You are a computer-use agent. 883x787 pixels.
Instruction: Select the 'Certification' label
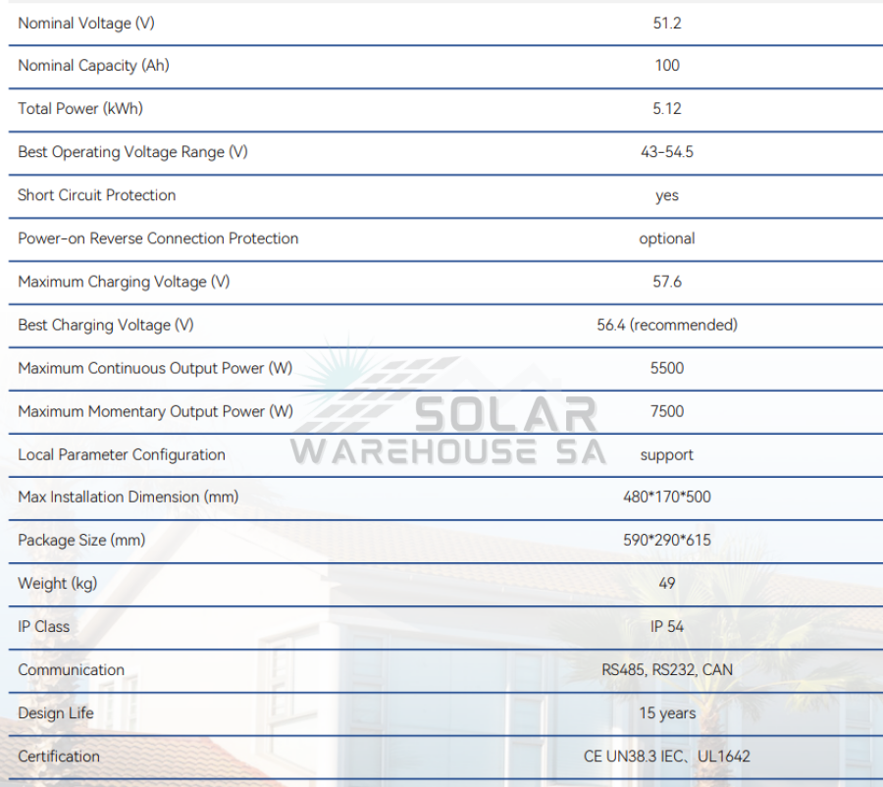59,756
